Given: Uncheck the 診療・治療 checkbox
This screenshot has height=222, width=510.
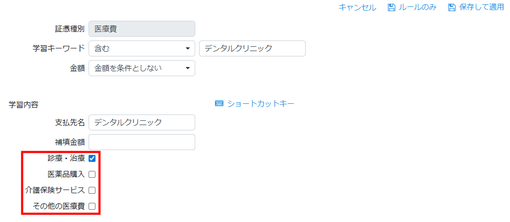Looking at the screenshot, I should pos(92,158).
